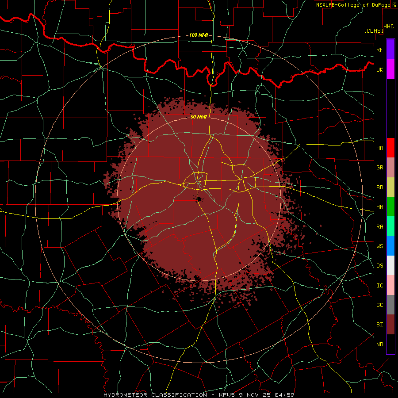Viewport: 398px width, 398px height.
Task: Pick the HR green legend swatch
Action: [390, 207]
